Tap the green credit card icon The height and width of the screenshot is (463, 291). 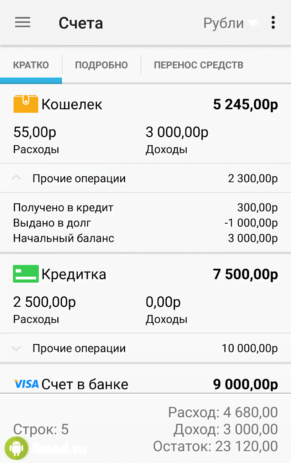point(26,274)
